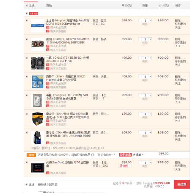Toggle the top 全选 select-all checkbox
Image resolution: width=190 pixels, height=193 pixels.
tap(27, 5)
